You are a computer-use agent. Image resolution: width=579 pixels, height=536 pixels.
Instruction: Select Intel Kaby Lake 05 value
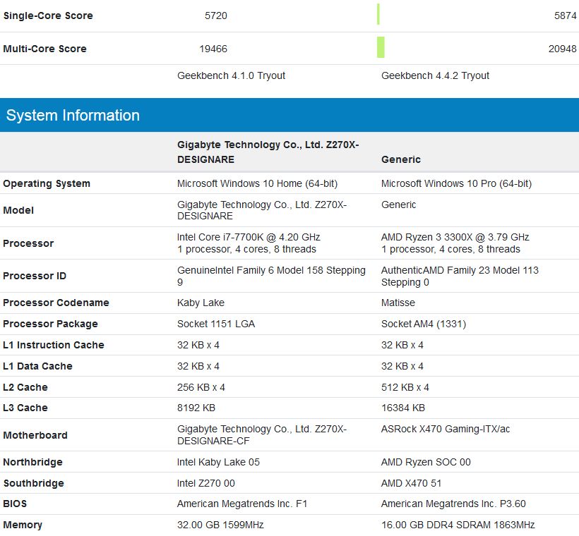click(x=218, y=462)
